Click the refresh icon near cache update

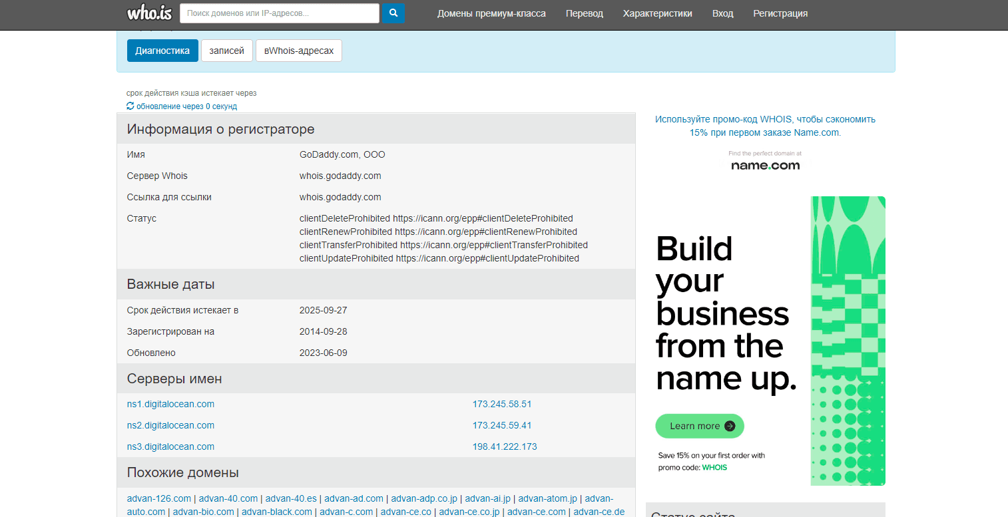coord(130,106)
